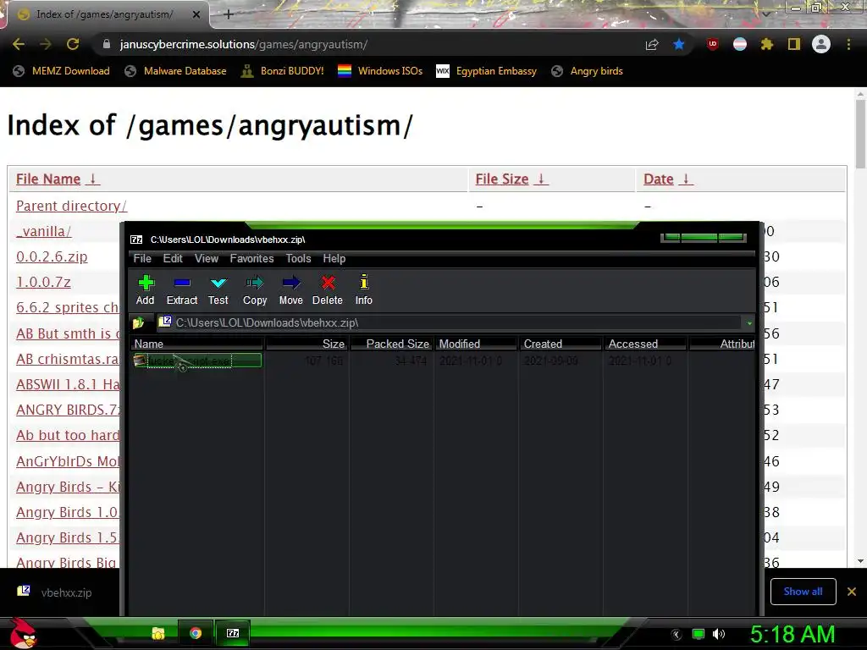Open the 7-Zip View menu
This screenshot has width=867, height=650.
coord(207,259)
